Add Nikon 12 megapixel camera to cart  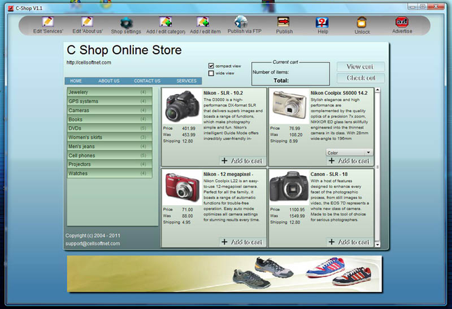click(x=241, y=242)
